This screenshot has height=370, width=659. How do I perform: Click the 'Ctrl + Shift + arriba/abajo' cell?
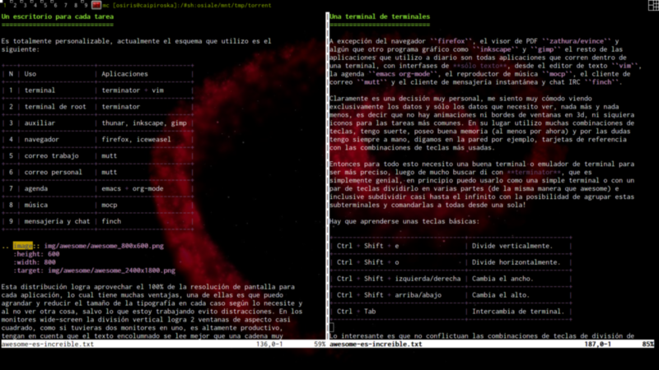click(389, 295)
